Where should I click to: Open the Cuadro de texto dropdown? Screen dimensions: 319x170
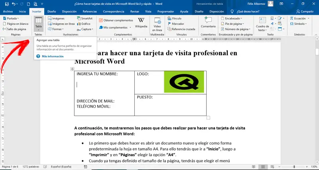click(262, 24)
